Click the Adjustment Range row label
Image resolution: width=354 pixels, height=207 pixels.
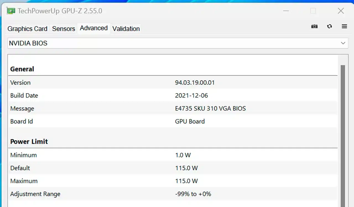[x=35, y=194]
